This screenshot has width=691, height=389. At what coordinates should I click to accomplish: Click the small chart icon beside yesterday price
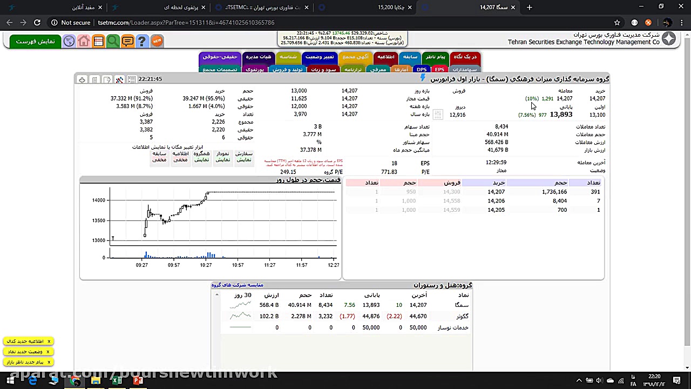pos(438,115)
